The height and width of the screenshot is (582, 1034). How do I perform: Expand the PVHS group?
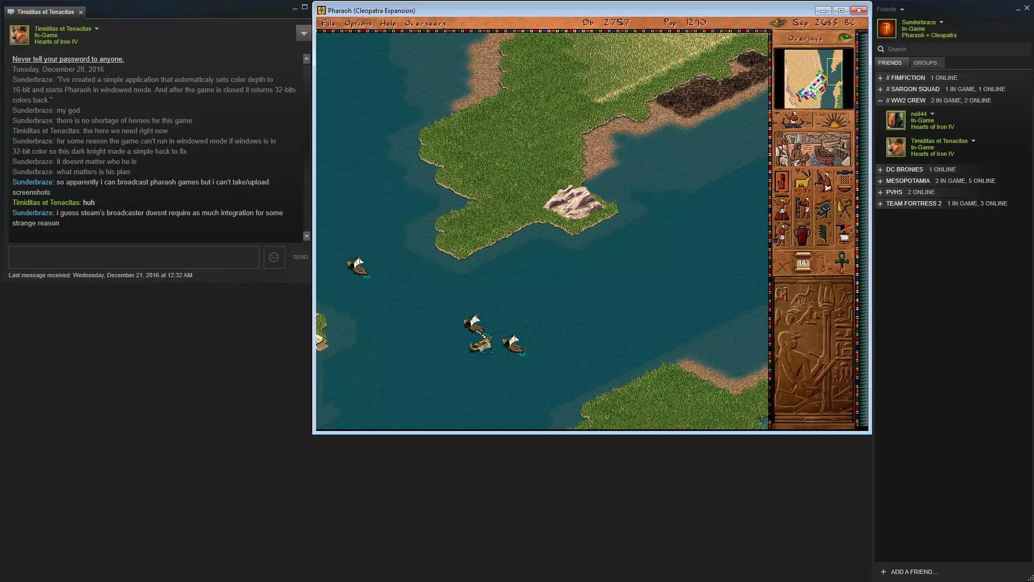[x=880, y=193]
